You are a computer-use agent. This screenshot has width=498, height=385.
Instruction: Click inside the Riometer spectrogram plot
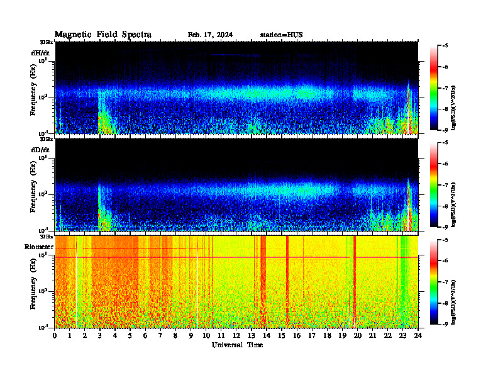coord(236,282)
